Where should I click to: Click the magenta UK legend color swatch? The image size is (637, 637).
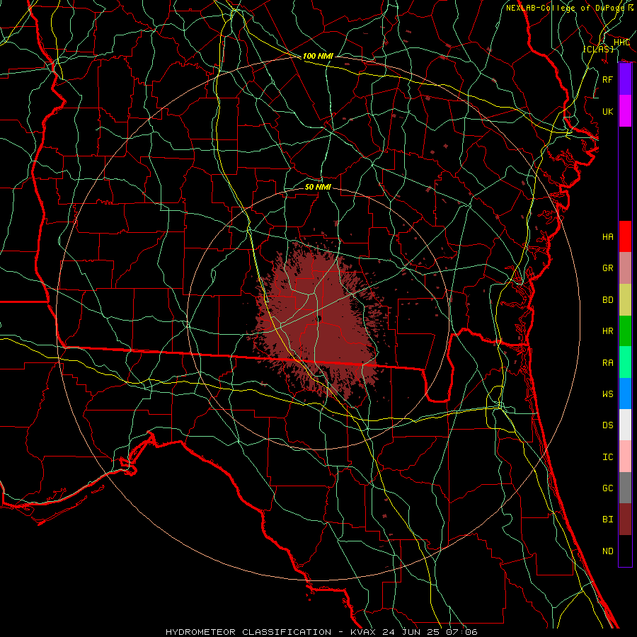point(625,111)
